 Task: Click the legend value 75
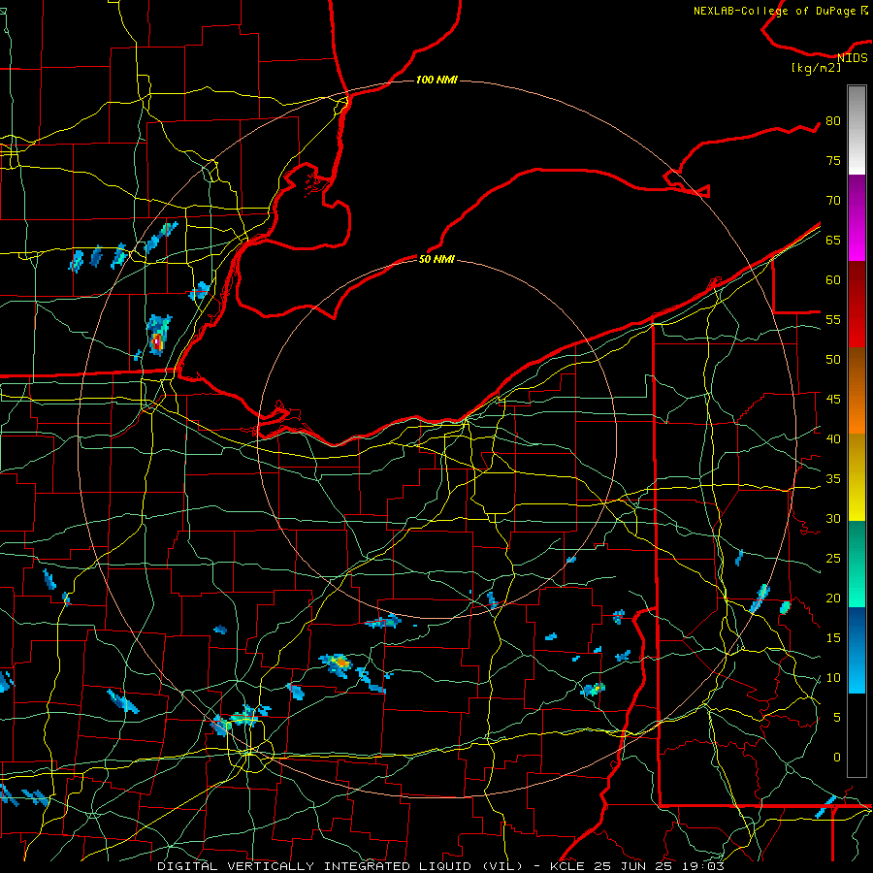(833, 160)
